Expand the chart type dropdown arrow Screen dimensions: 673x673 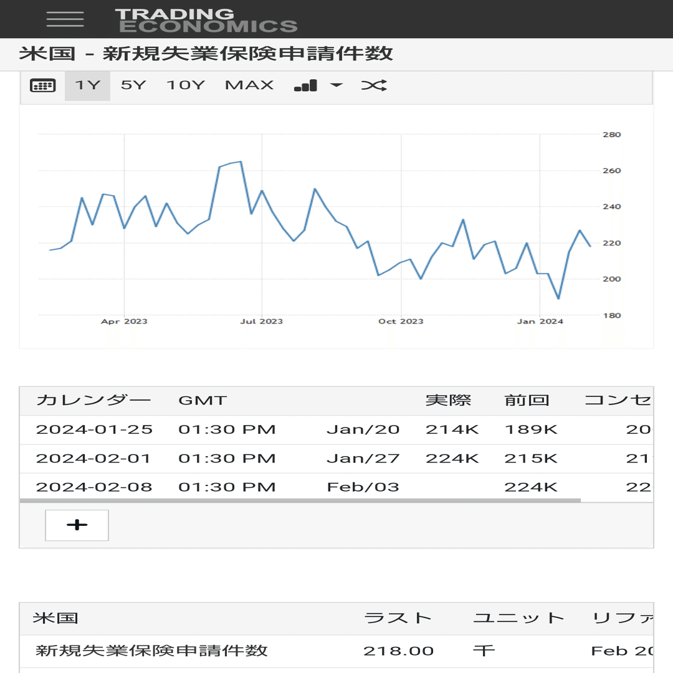tap(336, 85)
